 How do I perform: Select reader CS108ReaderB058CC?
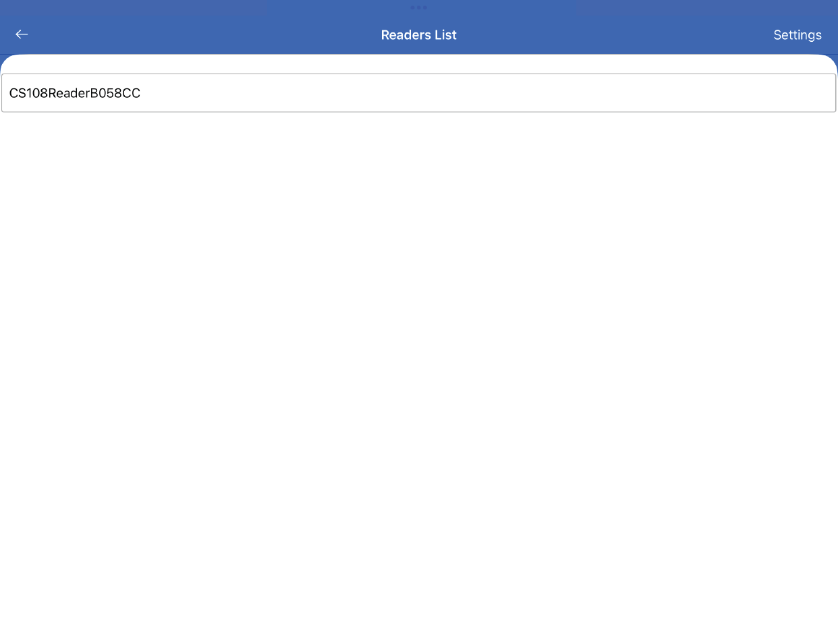tap(418, 93)
